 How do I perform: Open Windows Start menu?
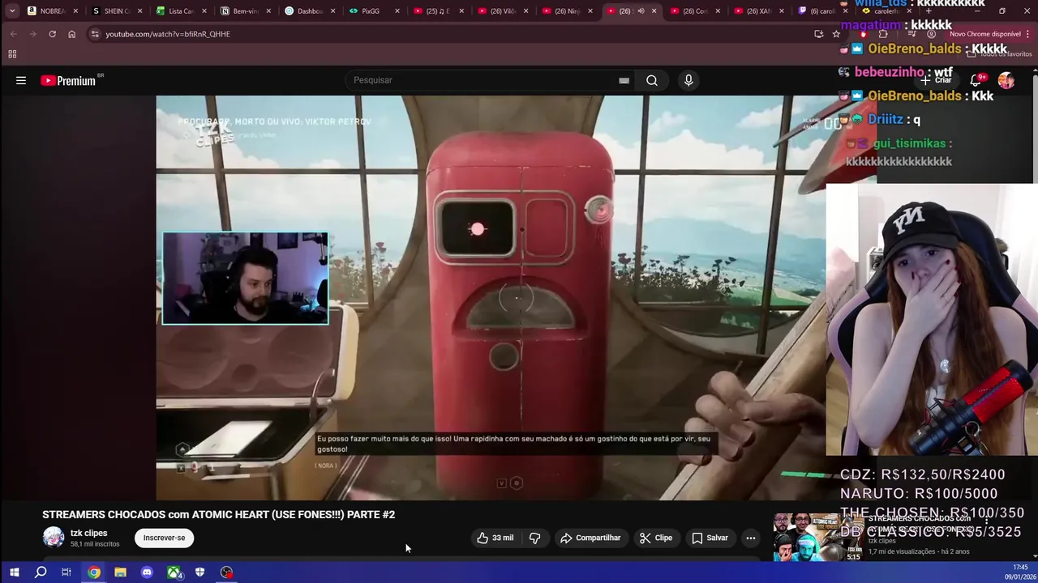point(14,572)
